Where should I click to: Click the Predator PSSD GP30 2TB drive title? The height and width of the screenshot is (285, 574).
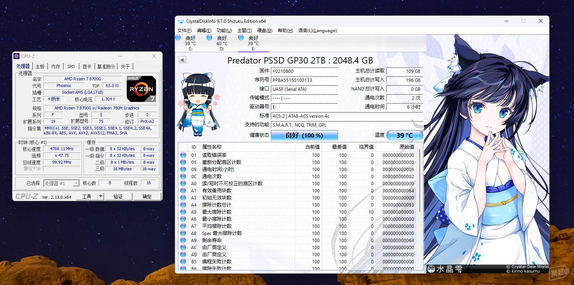click(300, 60)
